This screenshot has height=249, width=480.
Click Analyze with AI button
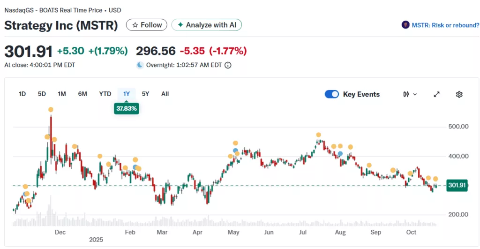206,25
